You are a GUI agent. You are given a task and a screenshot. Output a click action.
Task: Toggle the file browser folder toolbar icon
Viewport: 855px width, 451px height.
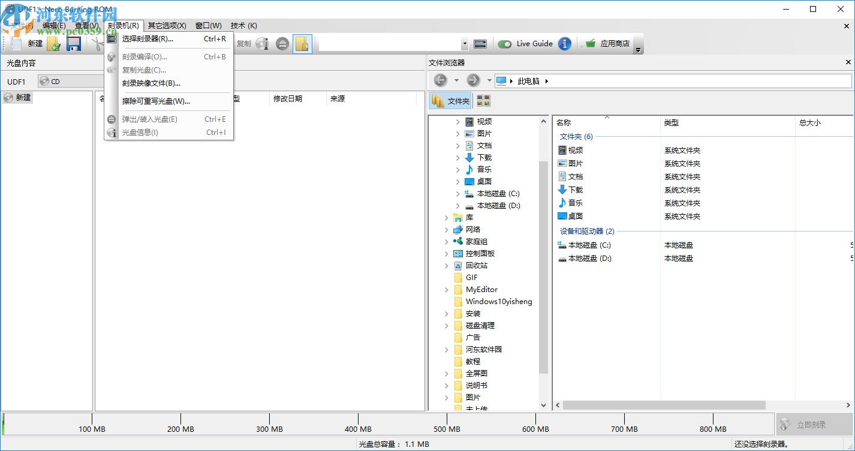pos(302,43)
